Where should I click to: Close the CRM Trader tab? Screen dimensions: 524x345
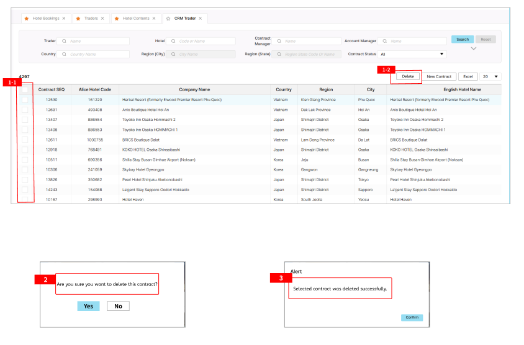(x=200, y=19)
